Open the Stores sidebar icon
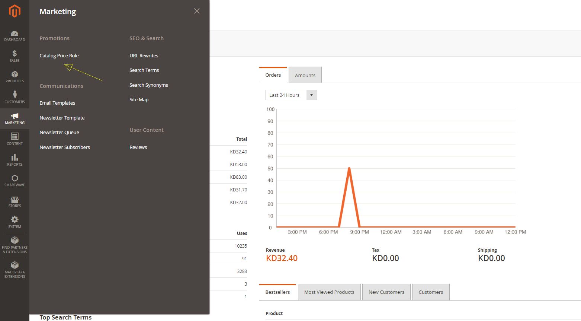The width and height of the screenshot is (581, 321). pos(15,201)
